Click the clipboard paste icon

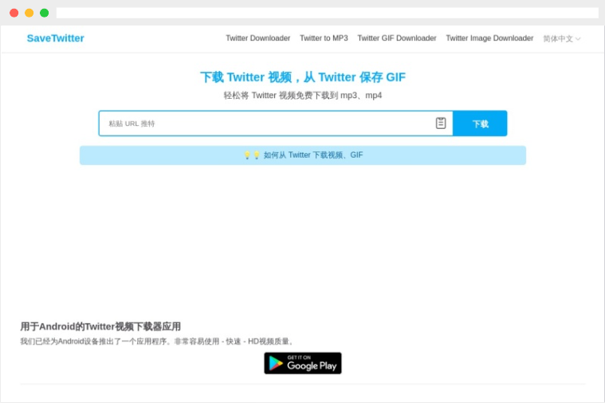(441, 123)
